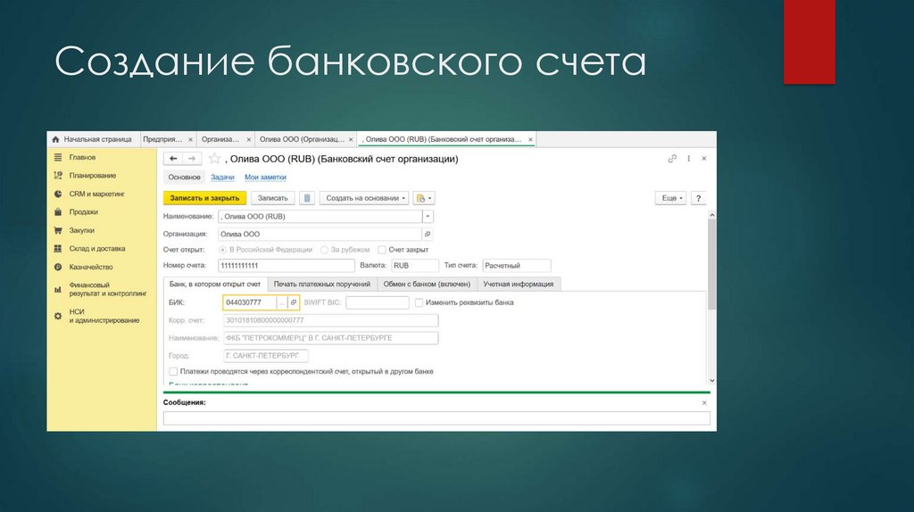914x512 pixels.
Task: Open the CRM и маркетинг pie icon
Action: pos(58,194)
